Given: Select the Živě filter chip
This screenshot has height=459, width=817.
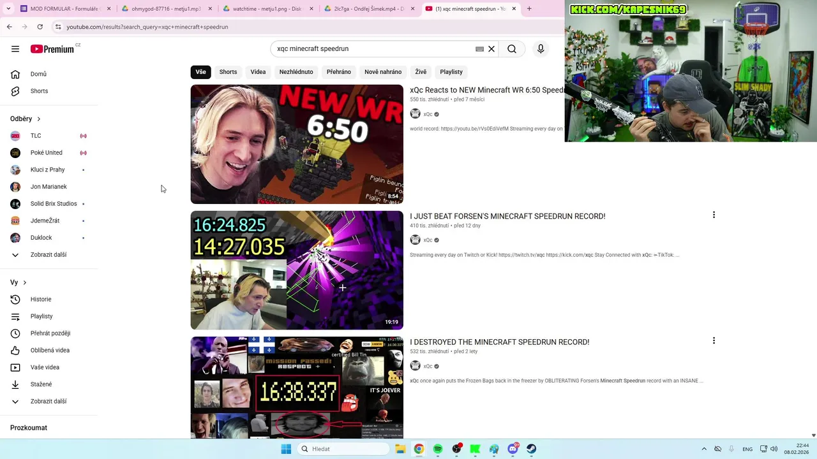Looking at the screenshot, I should 421,72.
